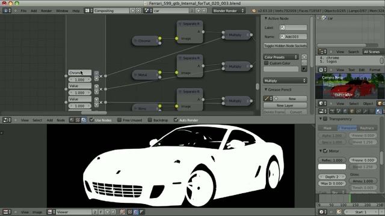
Task: Open the Color Presets dropdown
Action: [x=281, y=57]
